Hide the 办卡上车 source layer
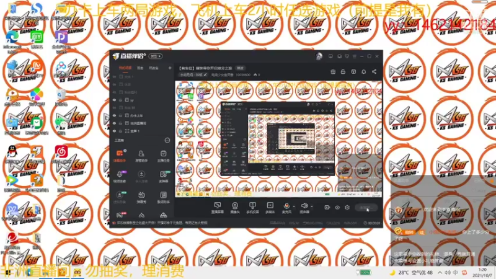The width and height of the screenshot is (496, 279). click(x=115, y=115)
